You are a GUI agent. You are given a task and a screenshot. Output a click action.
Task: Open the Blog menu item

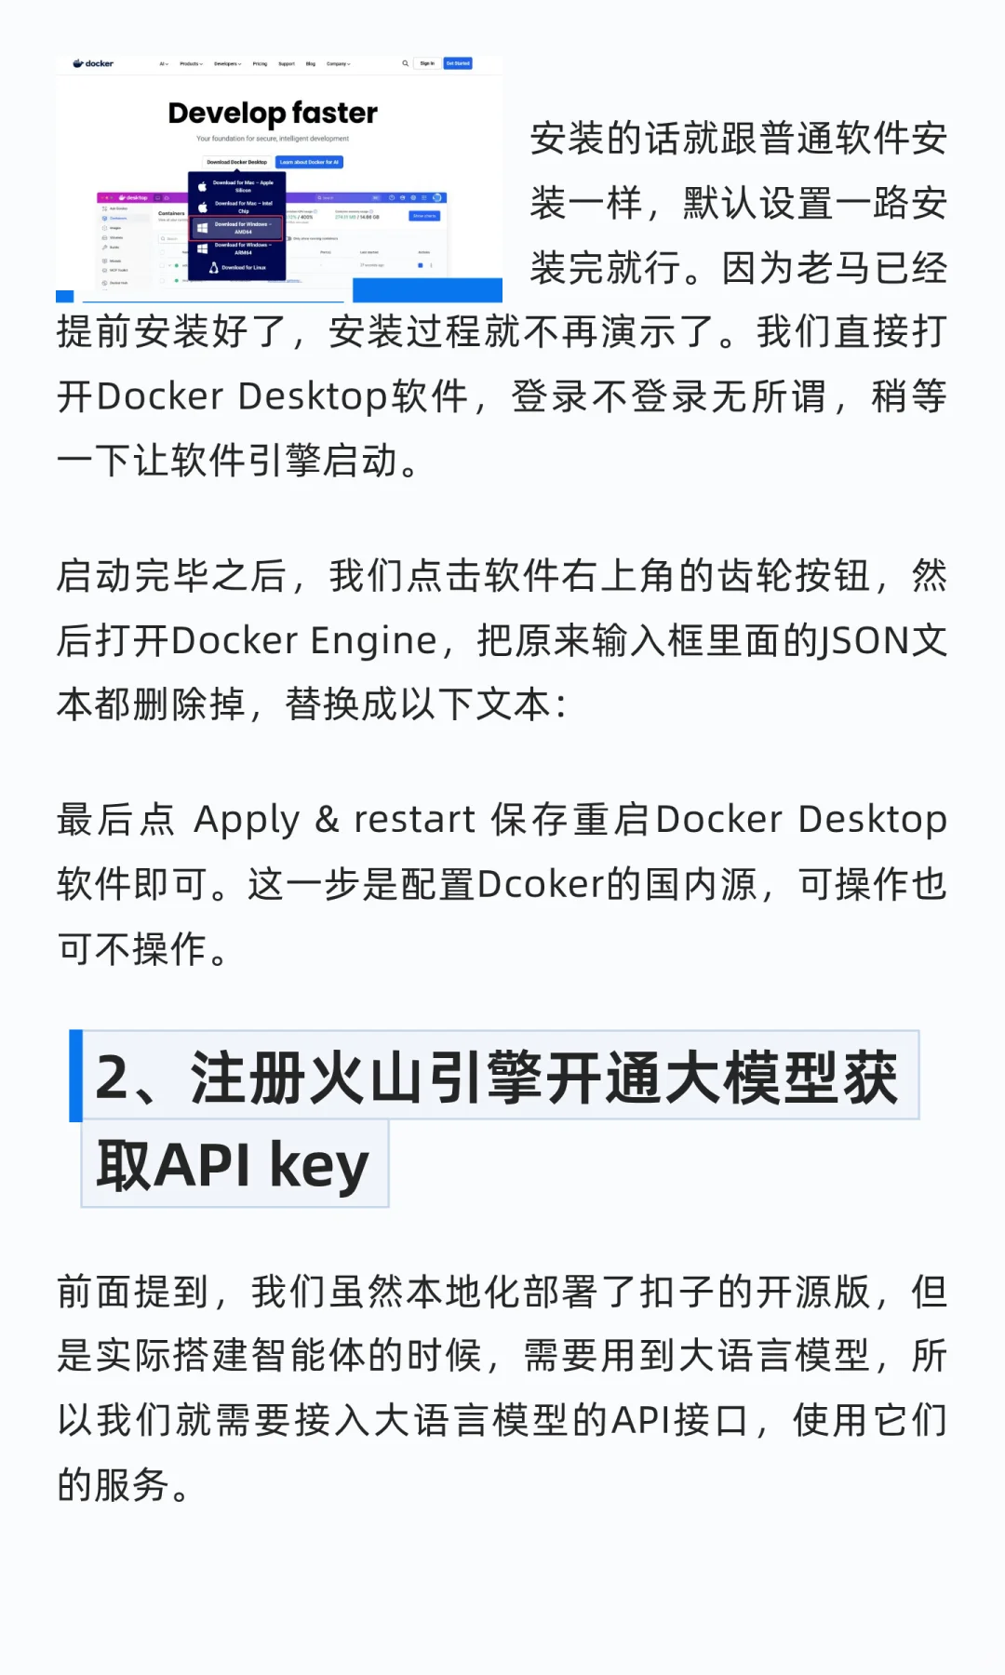(x=311, y=64)
